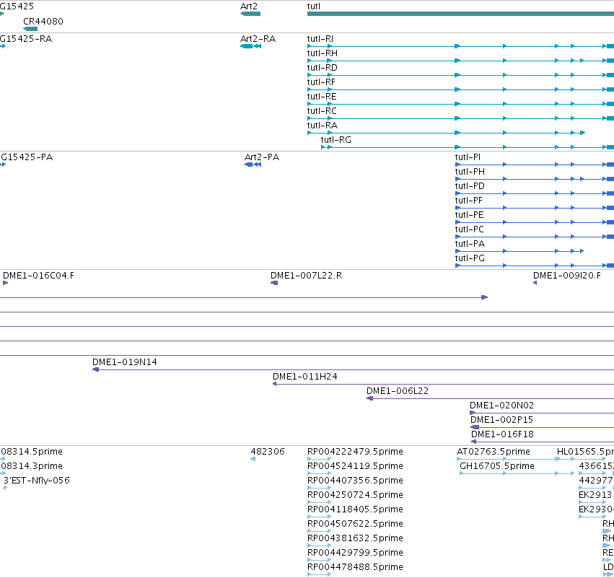Click the Art2 gene glyph

pos(250,14)
